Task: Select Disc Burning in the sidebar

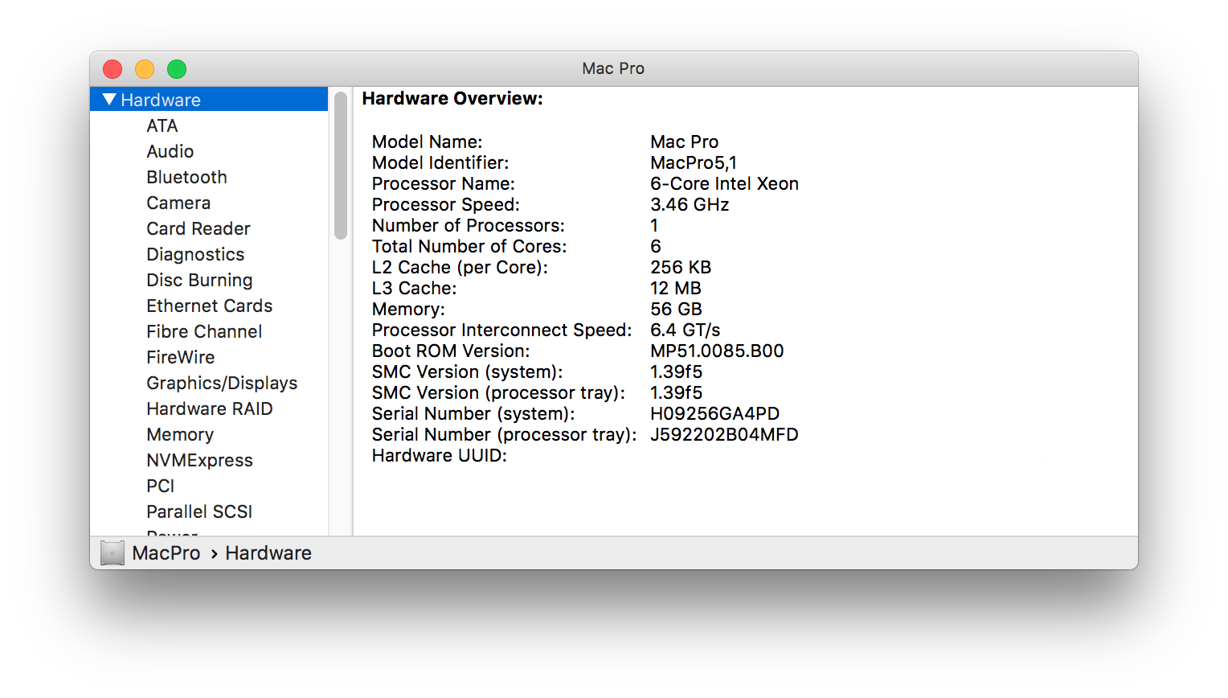Action: (199, 280)
